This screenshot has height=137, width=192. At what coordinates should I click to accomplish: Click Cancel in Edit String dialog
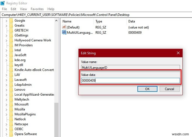pyautogui.click(x=170, y=89)
